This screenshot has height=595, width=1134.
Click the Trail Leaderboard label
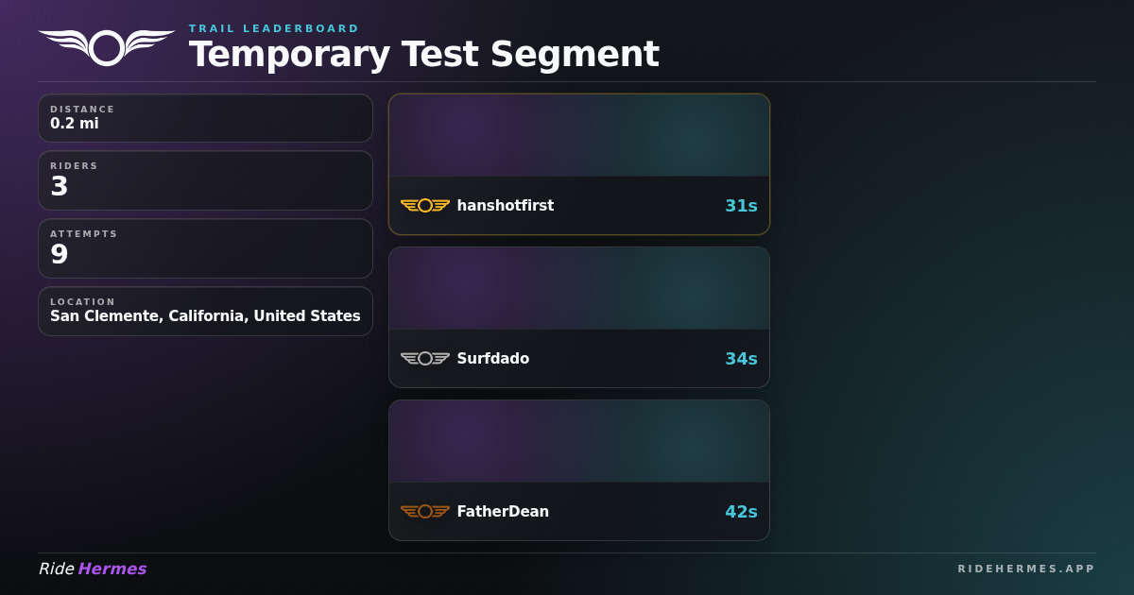point(274,28)
